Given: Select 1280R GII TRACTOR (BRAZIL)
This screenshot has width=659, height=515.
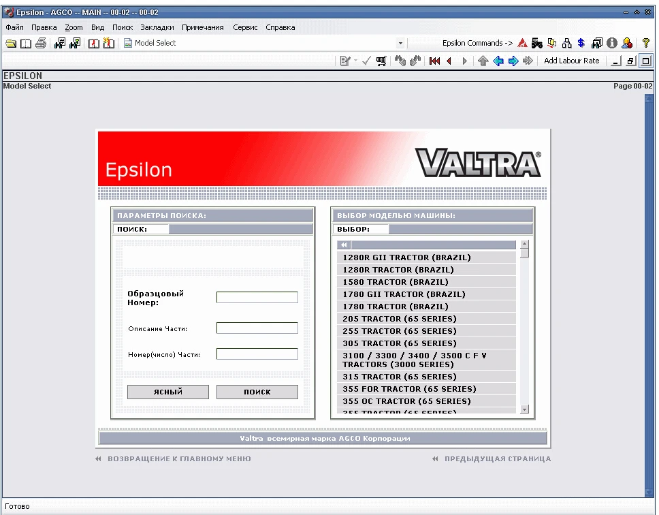Looking at the screenshot, I should 427,257.
